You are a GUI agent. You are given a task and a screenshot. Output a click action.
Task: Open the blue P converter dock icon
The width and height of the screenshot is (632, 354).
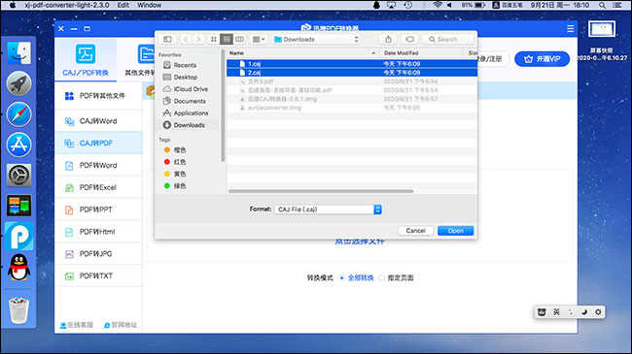tap(18, 236)
